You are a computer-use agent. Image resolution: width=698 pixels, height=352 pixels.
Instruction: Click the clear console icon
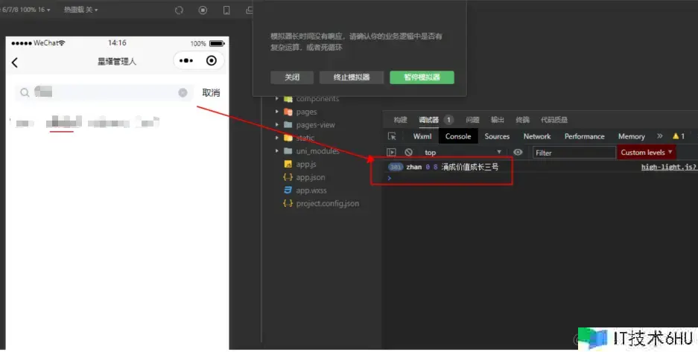pos(408,153)
